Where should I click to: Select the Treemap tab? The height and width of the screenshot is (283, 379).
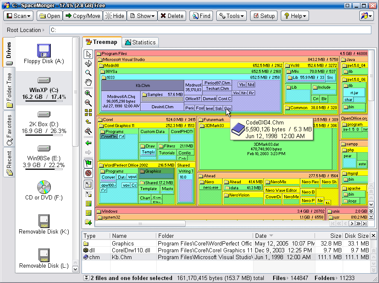pyautogui.click(x=102, y=42)
